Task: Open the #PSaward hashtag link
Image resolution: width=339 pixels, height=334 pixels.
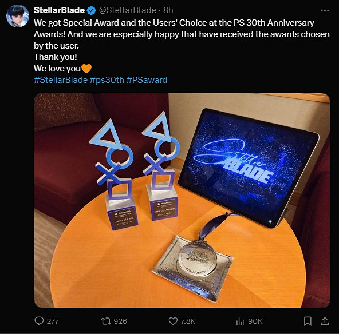Action: pyautogui.click(x=147, y=80)
